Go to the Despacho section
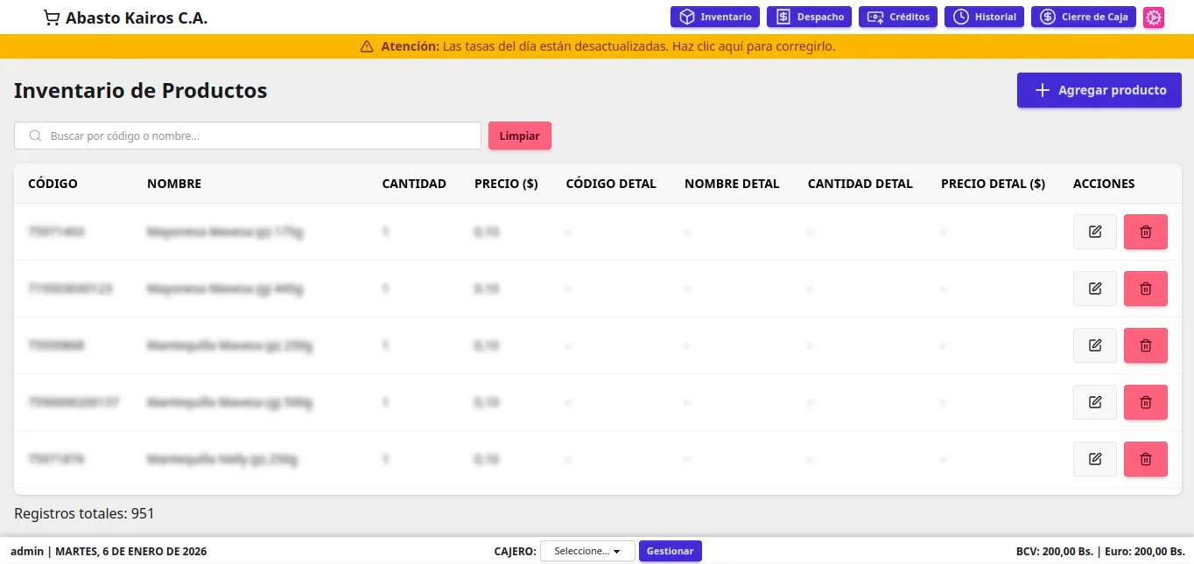Viewport: 1194px width, 564px height. pos(810,17)
